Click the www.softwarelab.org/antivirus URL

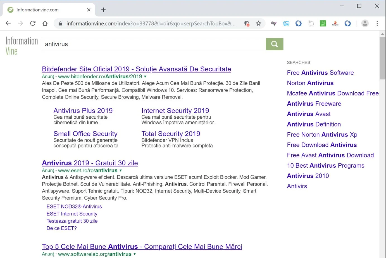[x=95, y=254]
